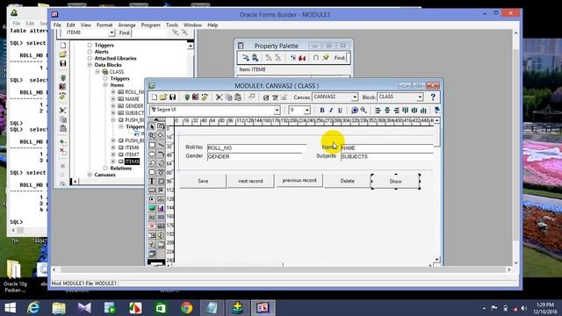Click the Create green plus icon in the Object Navigator
The image size is (562, 316).
tap(62, 142)
